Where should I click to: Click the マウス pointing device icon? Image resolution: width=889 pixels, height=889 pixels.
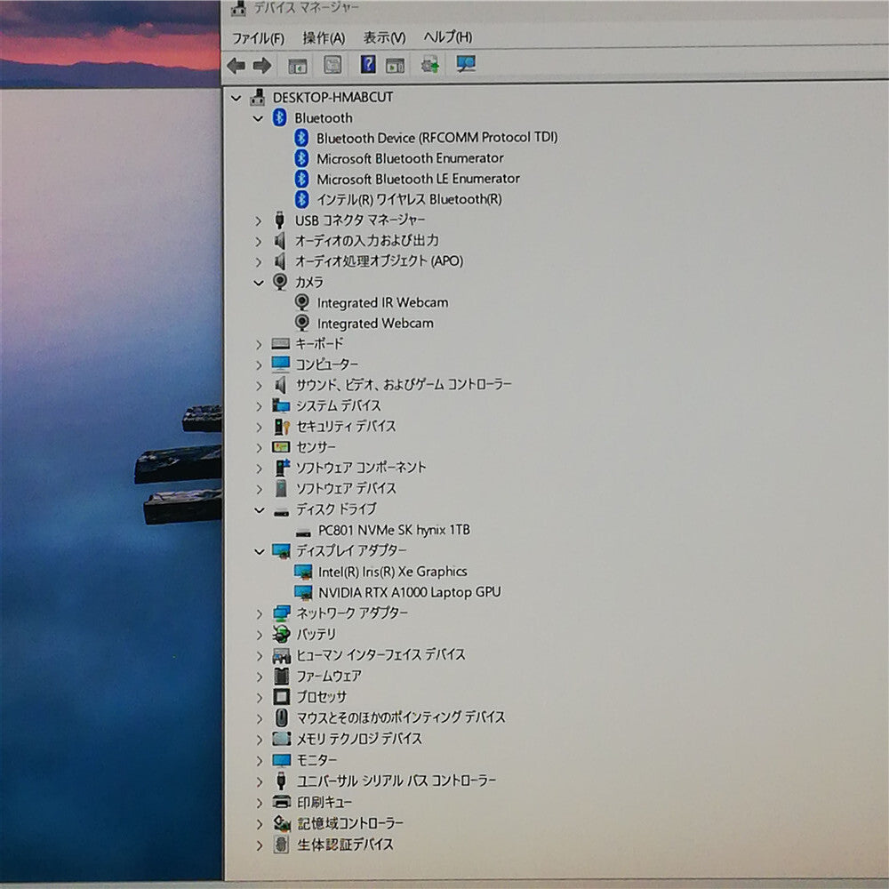[x=281, y=717]
